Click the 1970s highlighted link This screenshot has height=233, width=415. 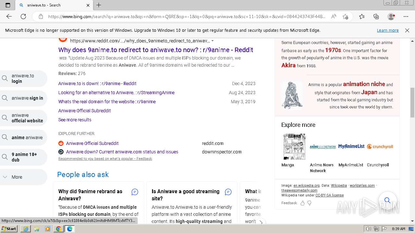coord(333,50)
